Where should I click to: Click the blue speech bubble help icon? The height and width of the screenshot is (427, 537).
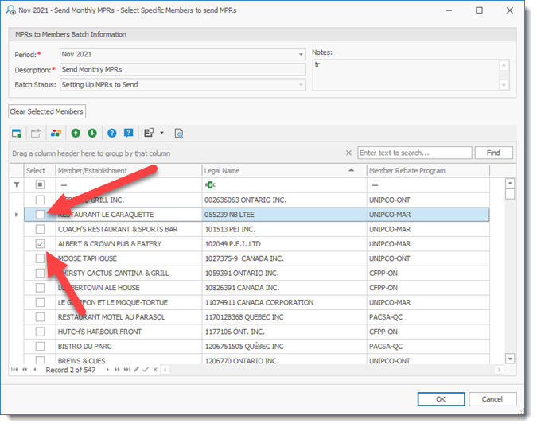(128, 133)
